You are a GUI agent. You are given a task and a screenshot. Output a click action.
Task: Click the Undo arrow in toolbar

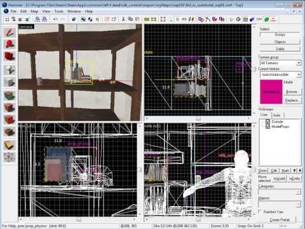click(x=55, y=19)
